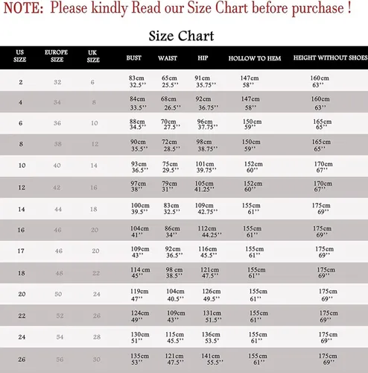
Task: Click the BUST column header
Action: pos(133,58)
